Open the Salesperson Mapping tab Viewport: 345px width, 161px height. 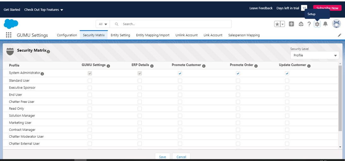pos(244,35)
